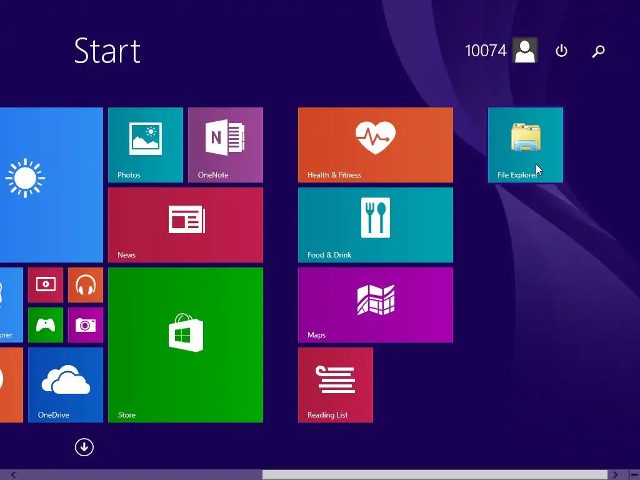Viewport: 640px width, 480px height.
Task: Open the small Xbox Games tile
Action: (46, 325)
